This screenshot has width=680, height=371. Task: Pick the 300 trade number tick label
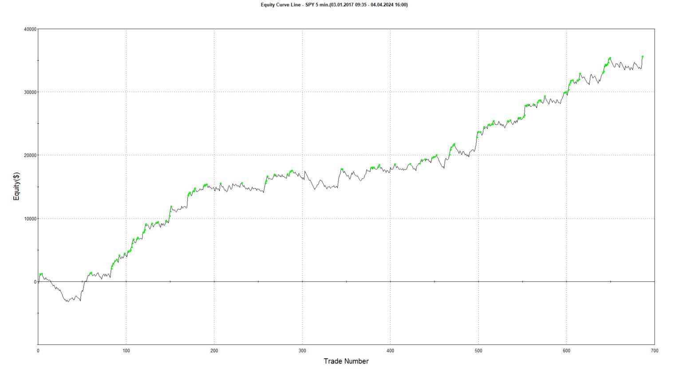pyautogui.click(x=302, y=351)
